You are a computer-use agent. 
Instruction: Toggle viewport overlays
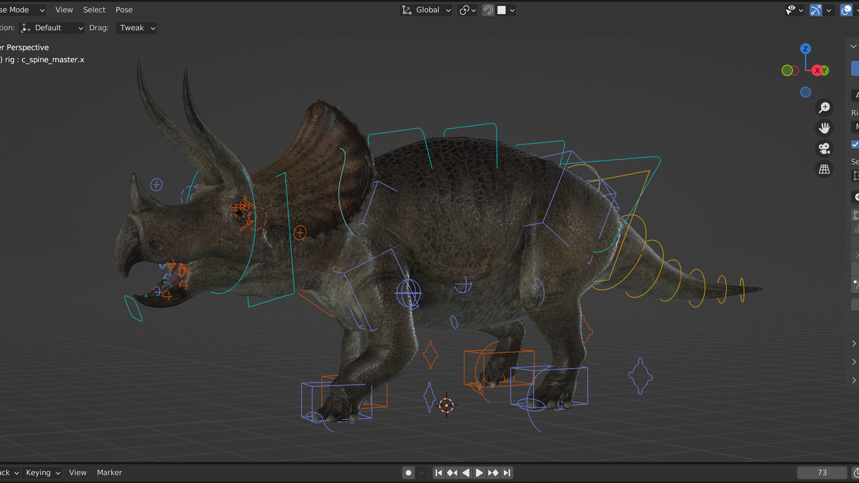pos(846,10)
